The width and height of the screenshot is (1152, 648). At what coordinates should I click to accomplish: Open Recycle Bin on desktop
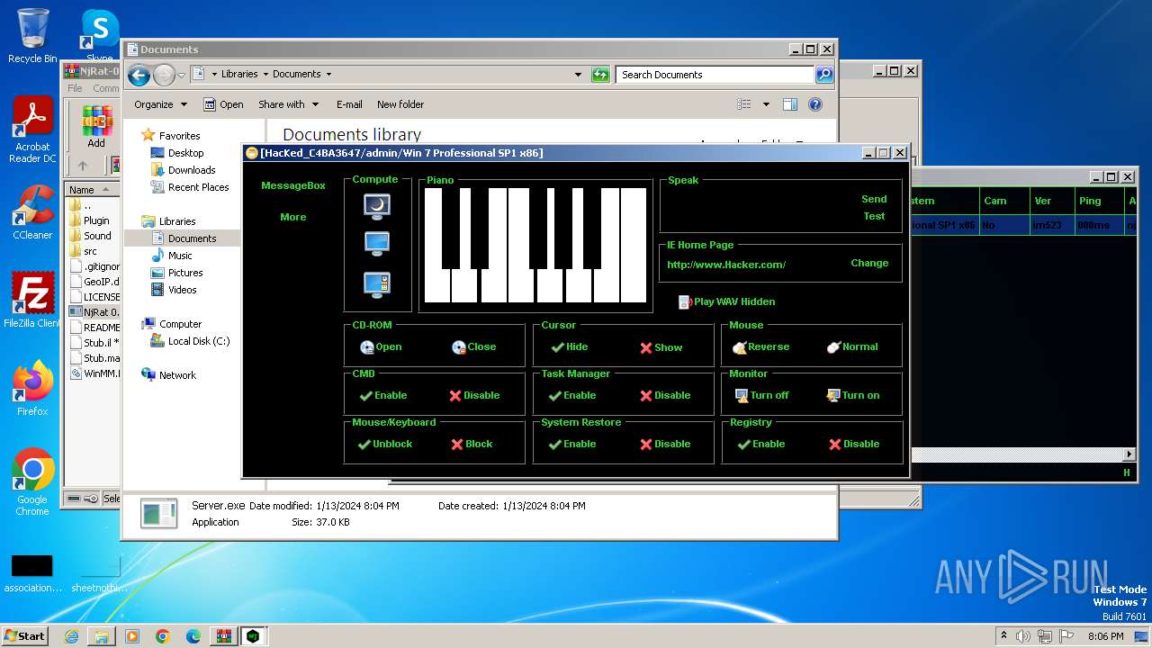pyautogui.click(x=31, y=35)
